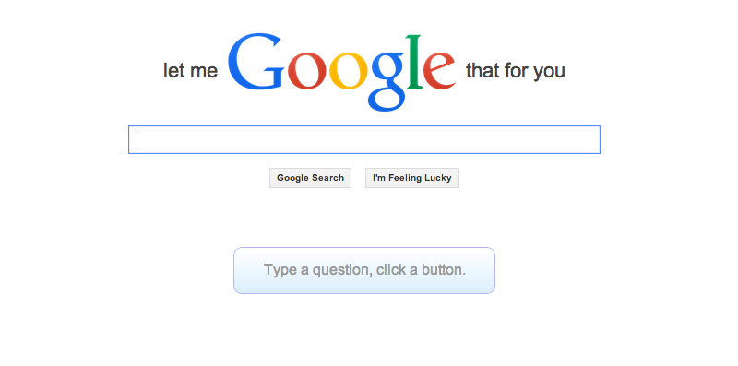738x366 pixels.
Task: Focus the empty search input field
Action: (364, 140)
